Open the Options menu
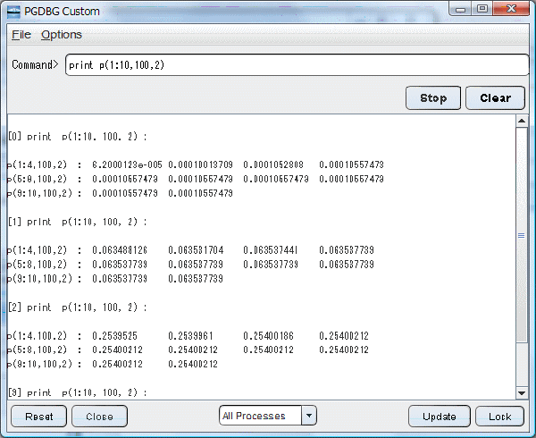This screenshot has height=438, width=536. point(61,35)
